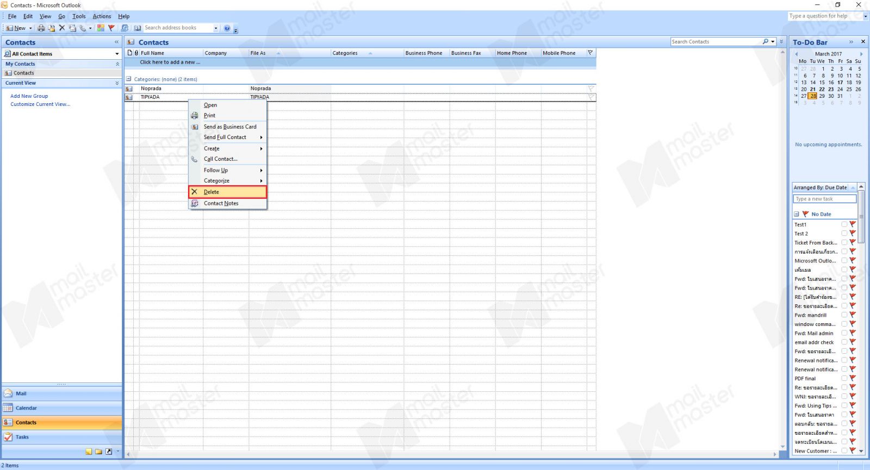Viewport: 870px width, 470px height.
Task: Check the completion box for Fwd: Mail admin
Action: point(844,333)
